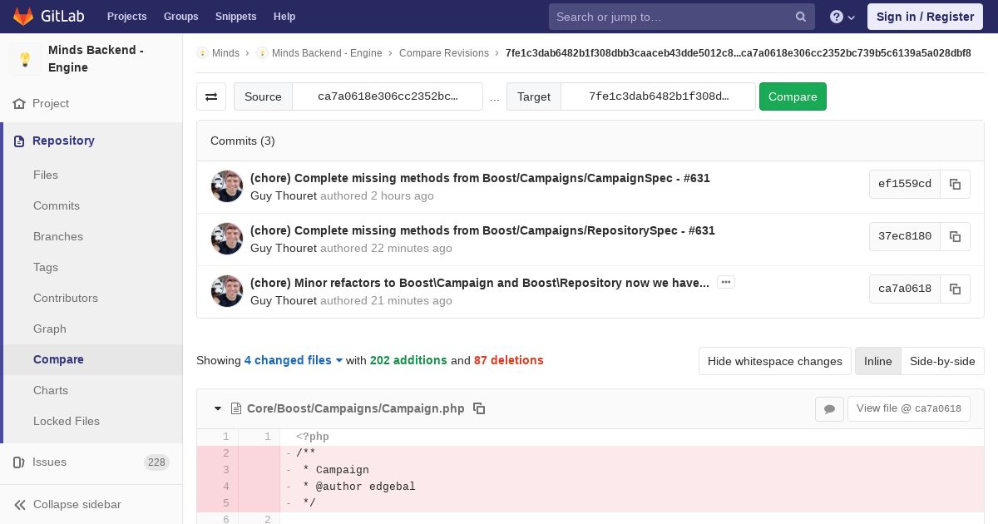The width and height of the screenshot is (998, 524).
Task: Copy Campaign.php file path
Action: [479, 408]
